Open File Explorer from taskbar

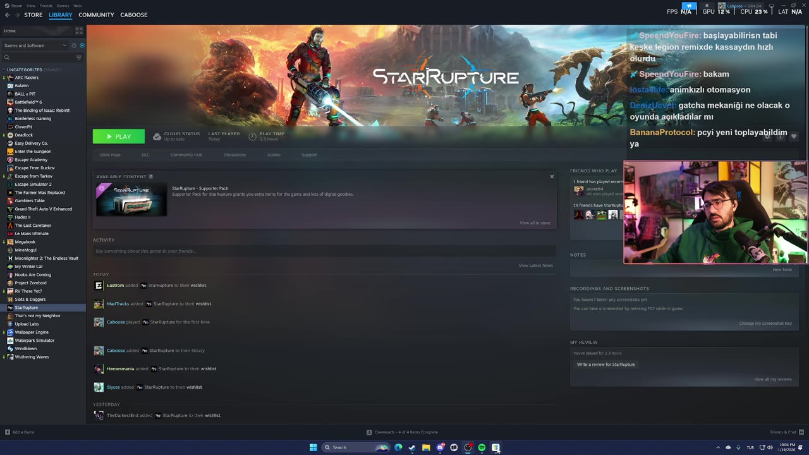tap(426, 447)
